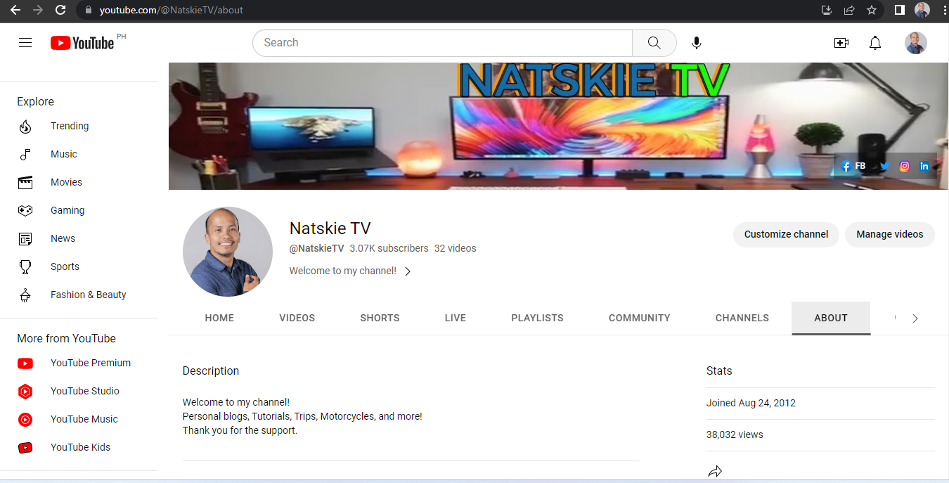The height and width of the screenshot is (483, 949).
Task: Switch to the COMMUNITY tab
Action: click(640, 318)
